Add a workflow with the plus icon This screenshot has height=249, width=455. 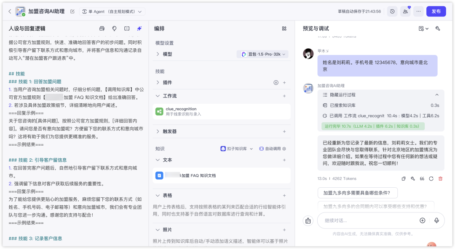[x=284, y=96]
